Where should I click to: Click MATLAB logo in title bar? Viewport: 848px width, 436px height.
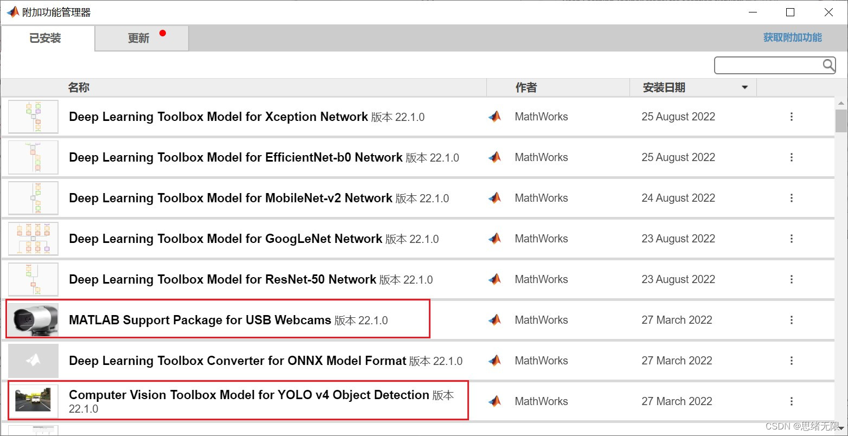[12, 12]
